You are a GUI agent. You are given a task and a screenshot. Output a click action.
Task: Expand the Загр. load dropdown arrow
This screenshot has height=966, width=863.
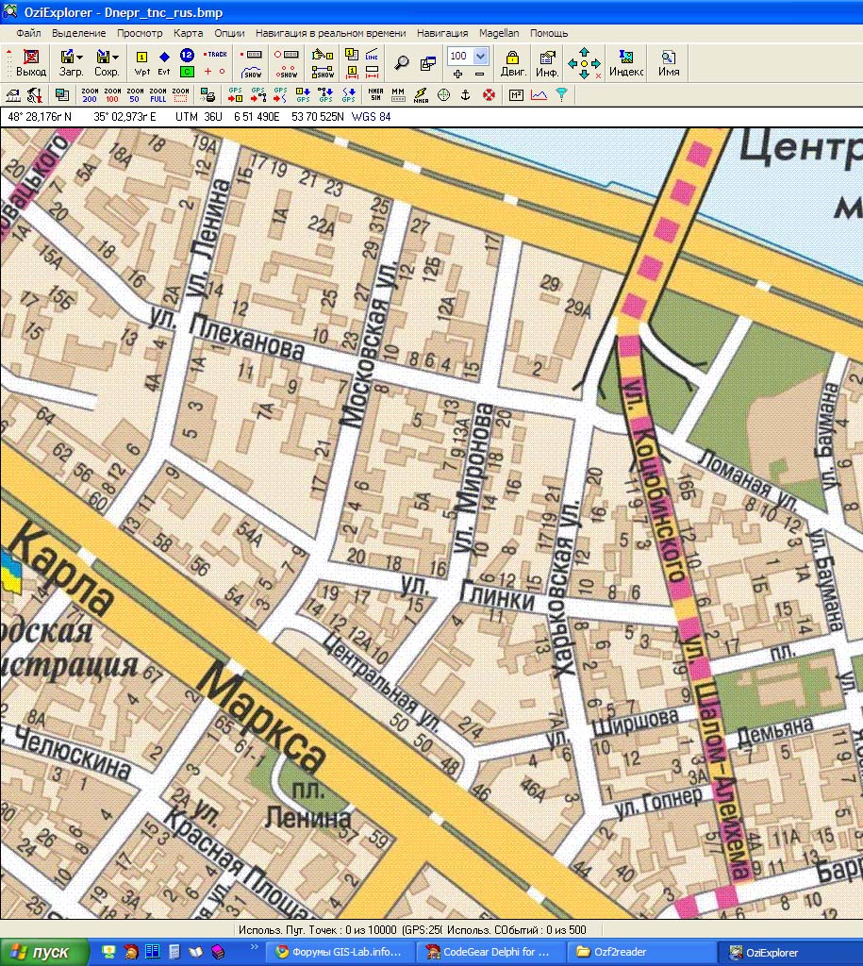pos(80,58)
